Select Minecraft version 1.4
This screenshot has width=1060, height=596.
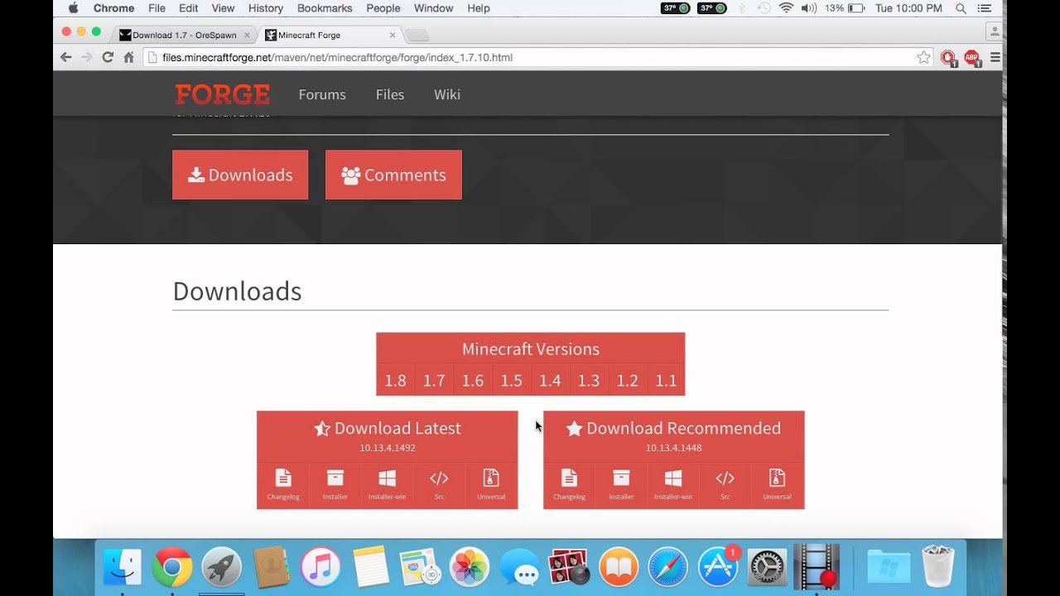pos(550,380)
